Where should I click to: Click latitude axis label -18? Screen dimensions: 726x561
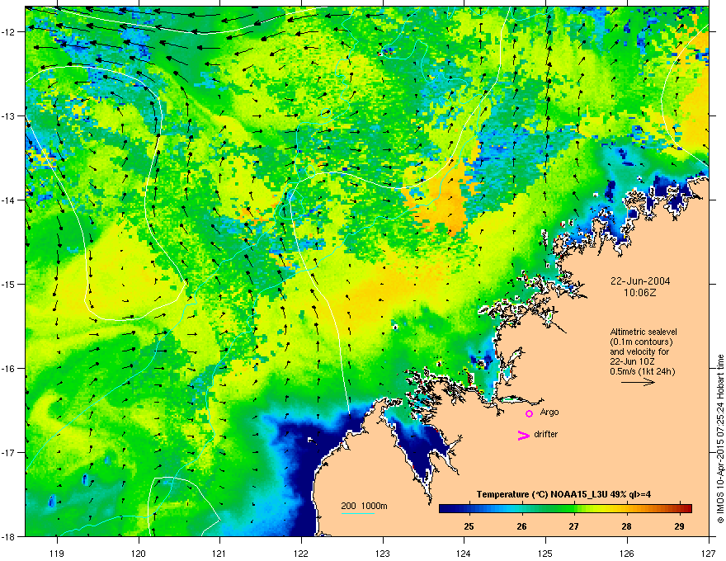[9, 536]
